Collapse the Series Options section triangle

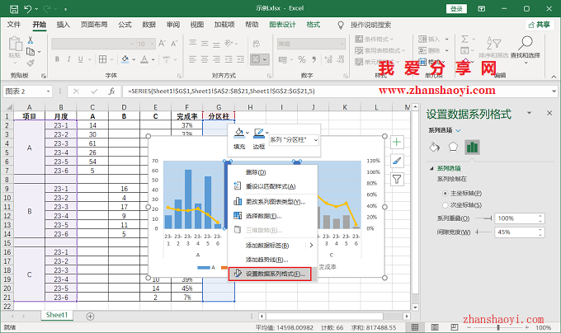[431, 168]
